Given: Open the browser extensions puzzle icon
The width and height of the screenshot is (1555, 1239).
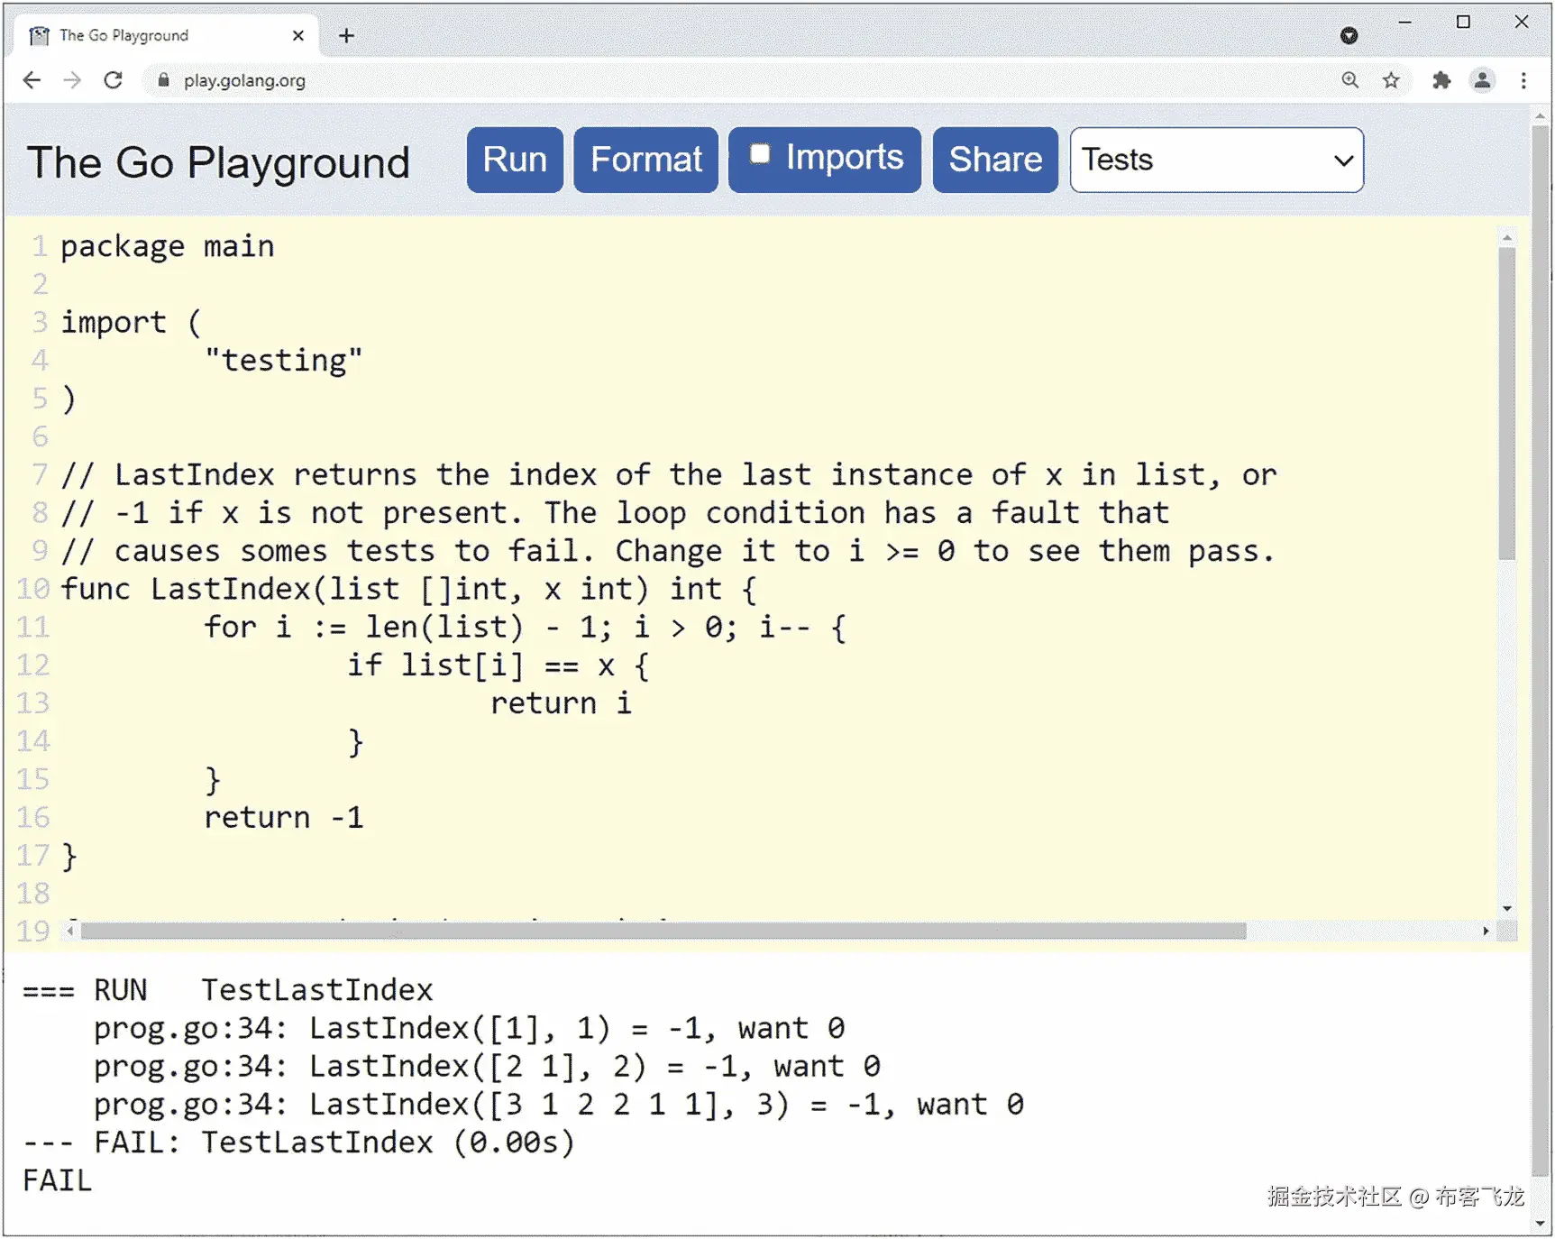Looking at the screenshot, I should pyautogui.click(x=1441, y=80).
